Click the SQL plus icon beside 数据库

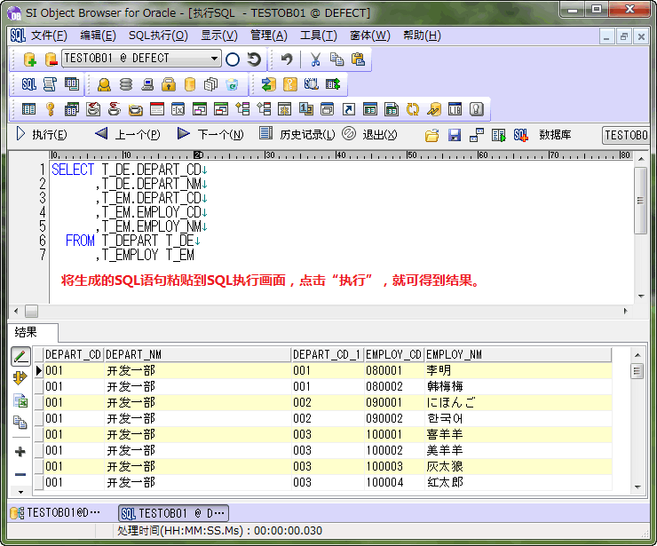click(x=520, y=135)
